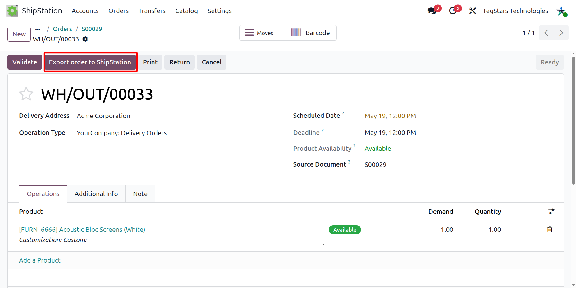Click the Demand column header
The width and height of the screenshot is (576, 288).
click(441, 212)
